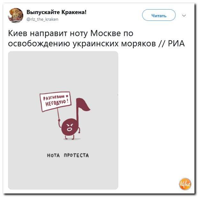Click the angry music note's face
198x197 pixels.
coord(69,127)
